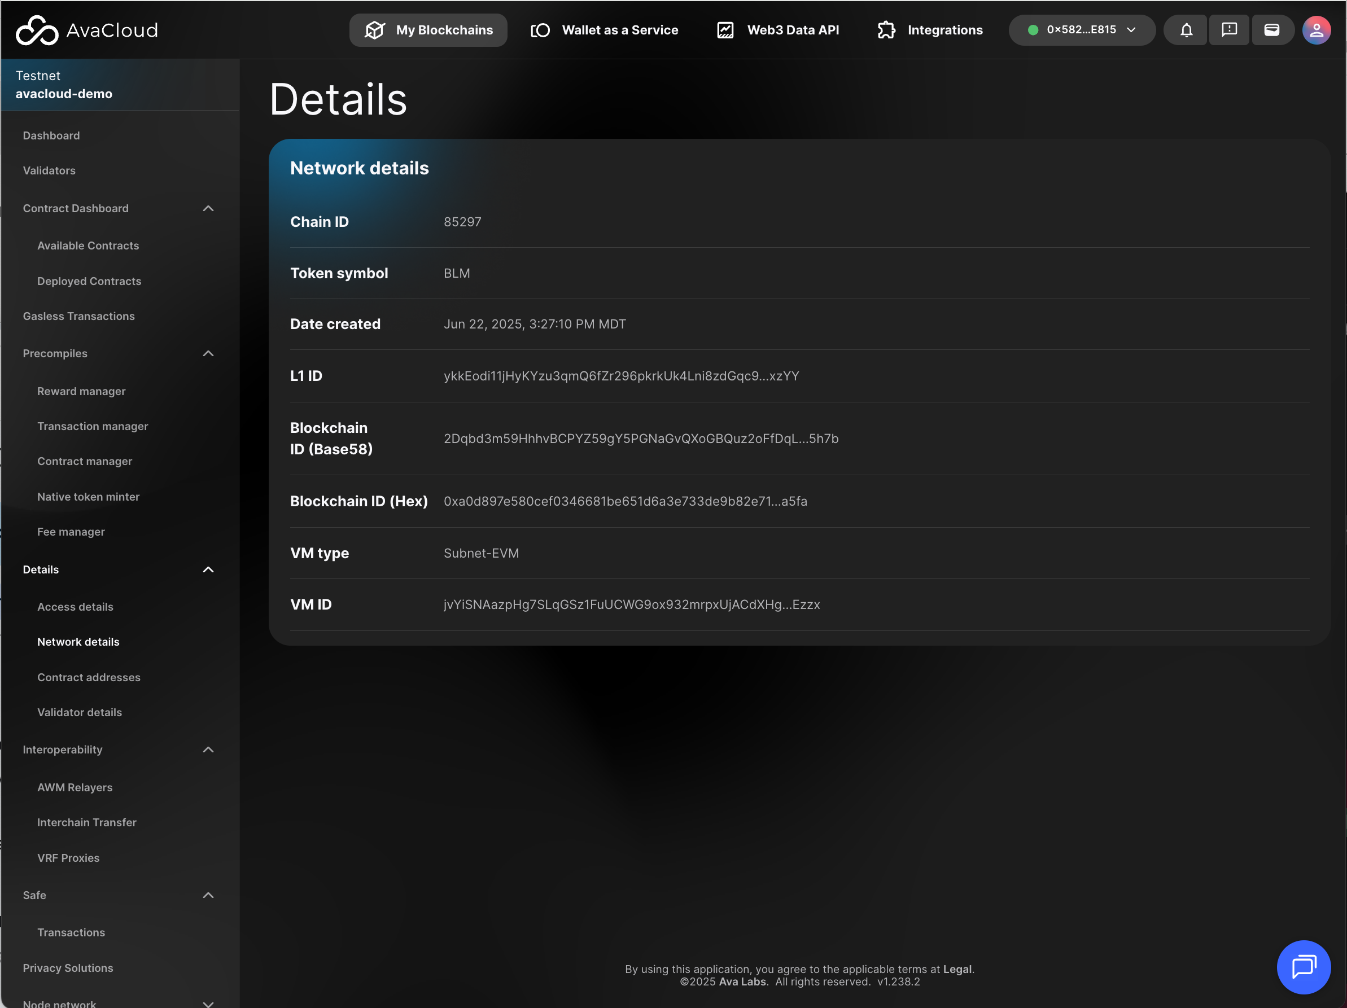
Task: Click the Integrations puzzle icon
Action: (886, 30)
